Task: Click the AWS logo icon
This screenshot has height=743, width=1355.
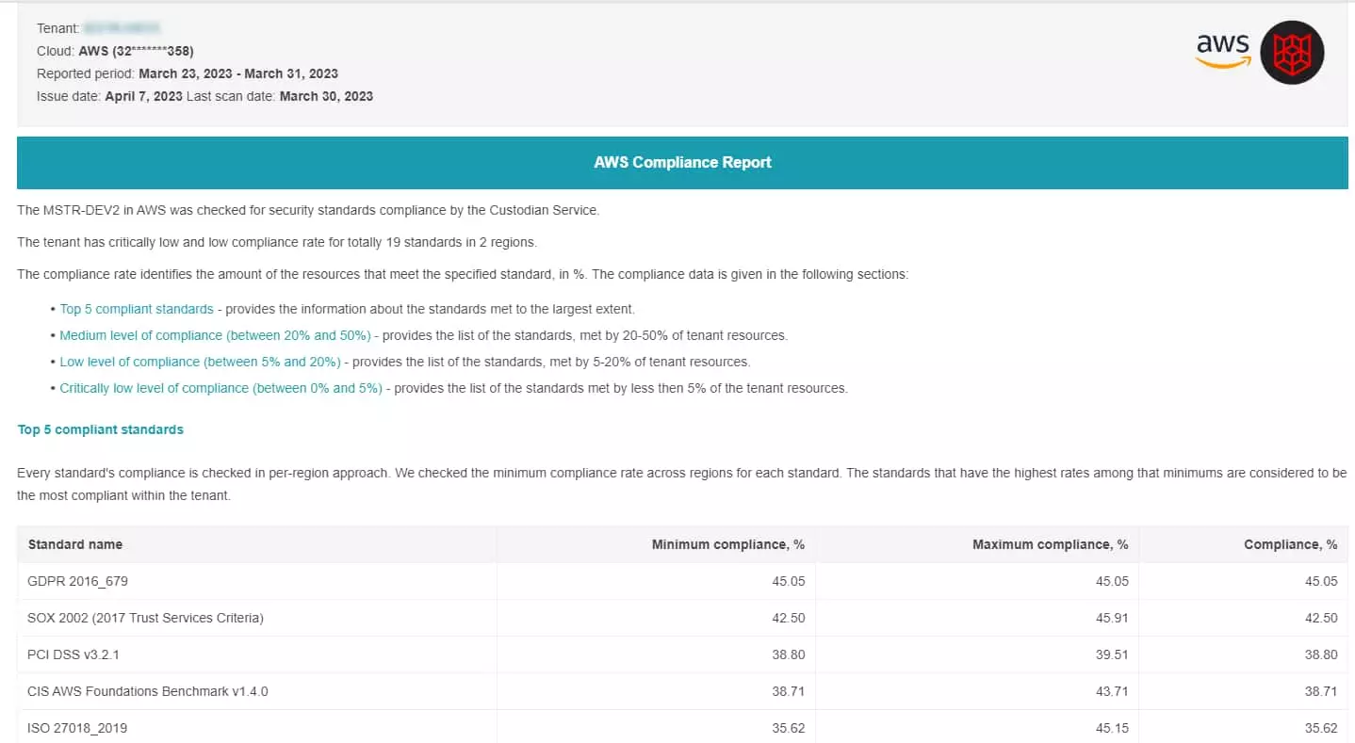Action: 1223,51
